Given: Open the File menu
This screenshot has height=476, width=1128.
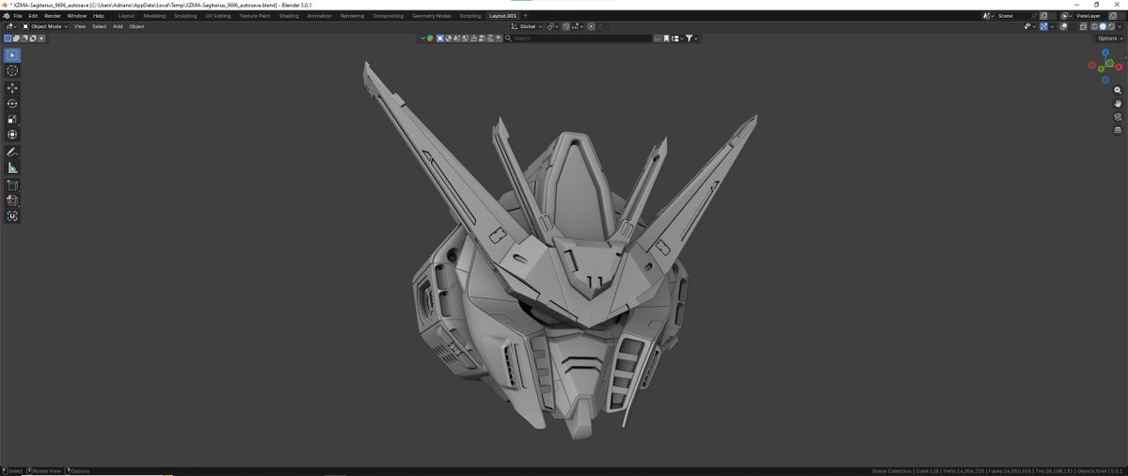Looking at the screenshot, I should (x=18, y=16).
